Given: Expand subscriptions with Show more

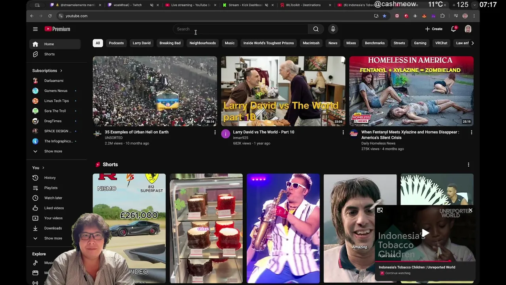Looking at the screenshot, I should click(x=53, y=151).
